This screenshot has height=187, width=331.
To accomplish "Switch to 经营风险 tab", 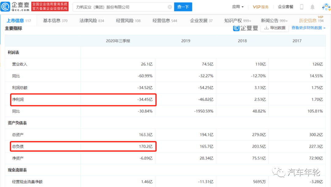I will pos(128,20).
